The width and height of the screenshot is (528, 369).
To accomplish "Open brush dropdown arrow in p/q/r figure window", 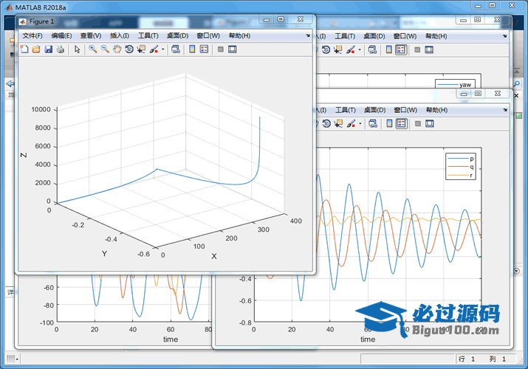I will pos(360,123).
